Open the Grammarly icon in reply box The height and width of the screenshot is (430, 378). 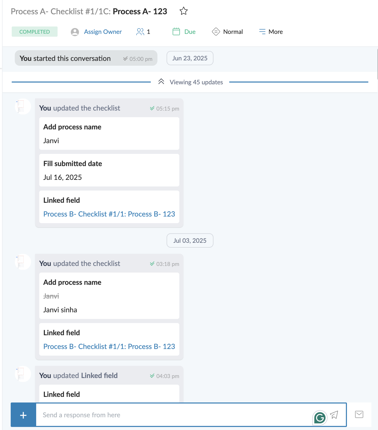coord(320,418)
